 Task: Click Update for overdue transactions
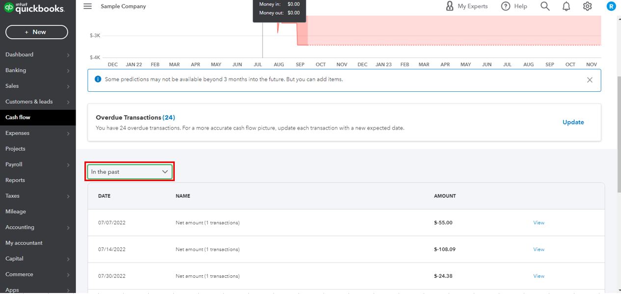[573, 122]
